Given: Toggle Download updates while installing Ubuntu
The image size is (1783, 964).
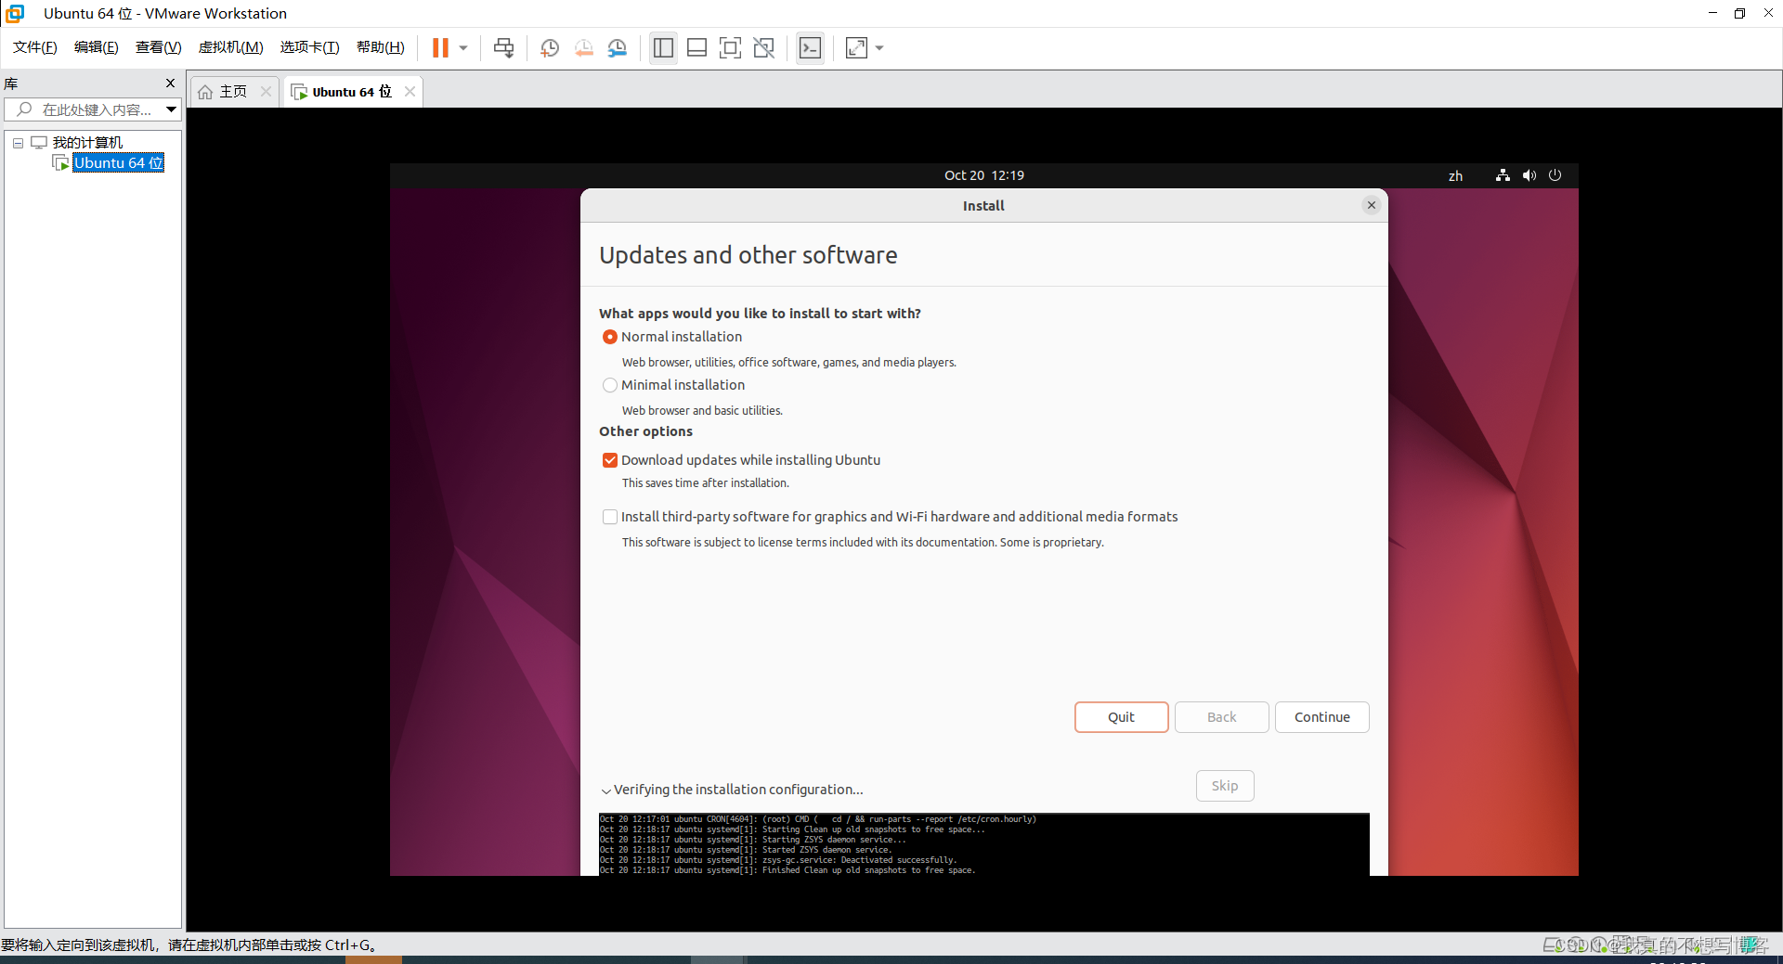Looking at the screenshot, I should pos(610,460).
